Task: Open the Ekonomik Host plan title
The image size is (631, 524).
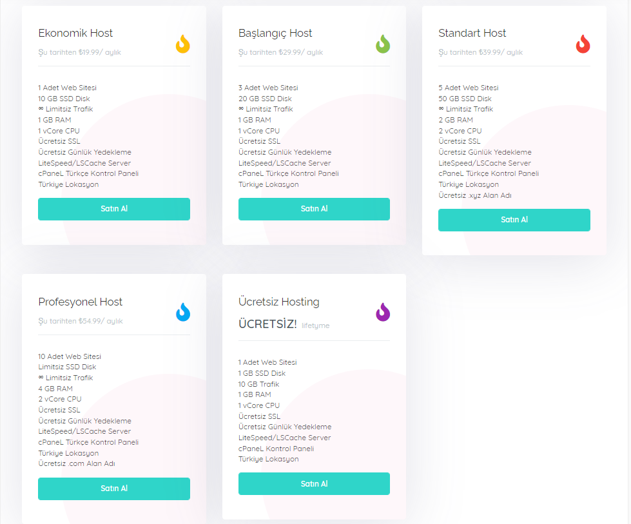Action: coord(75,33)
